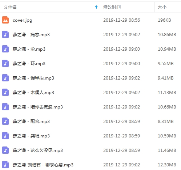
Task: Click the music icon for 配合.mp3
Action: pos(5,121)
